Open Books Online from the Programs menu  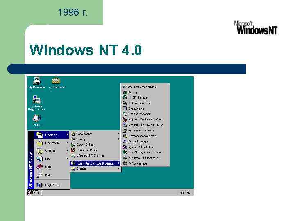click(95, 144)
